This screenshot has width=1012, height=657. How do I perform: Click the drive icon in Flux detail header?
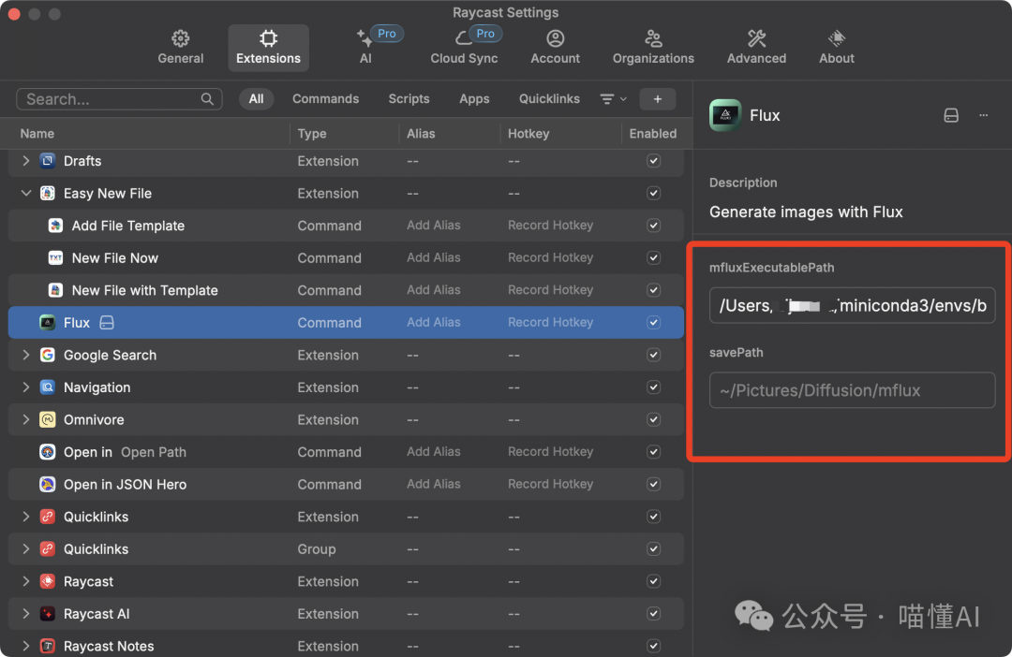tap(951, 115)
